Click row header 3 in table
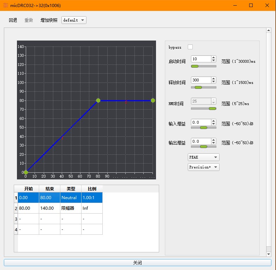Image resolution: width=276 pixels, height=270 pixels. [16, 219]
